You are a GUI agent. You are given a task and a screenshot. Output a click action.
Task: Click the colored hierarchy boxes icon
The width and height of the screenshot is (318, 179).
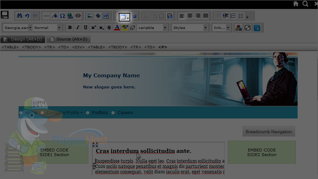[x=239, y=28]
